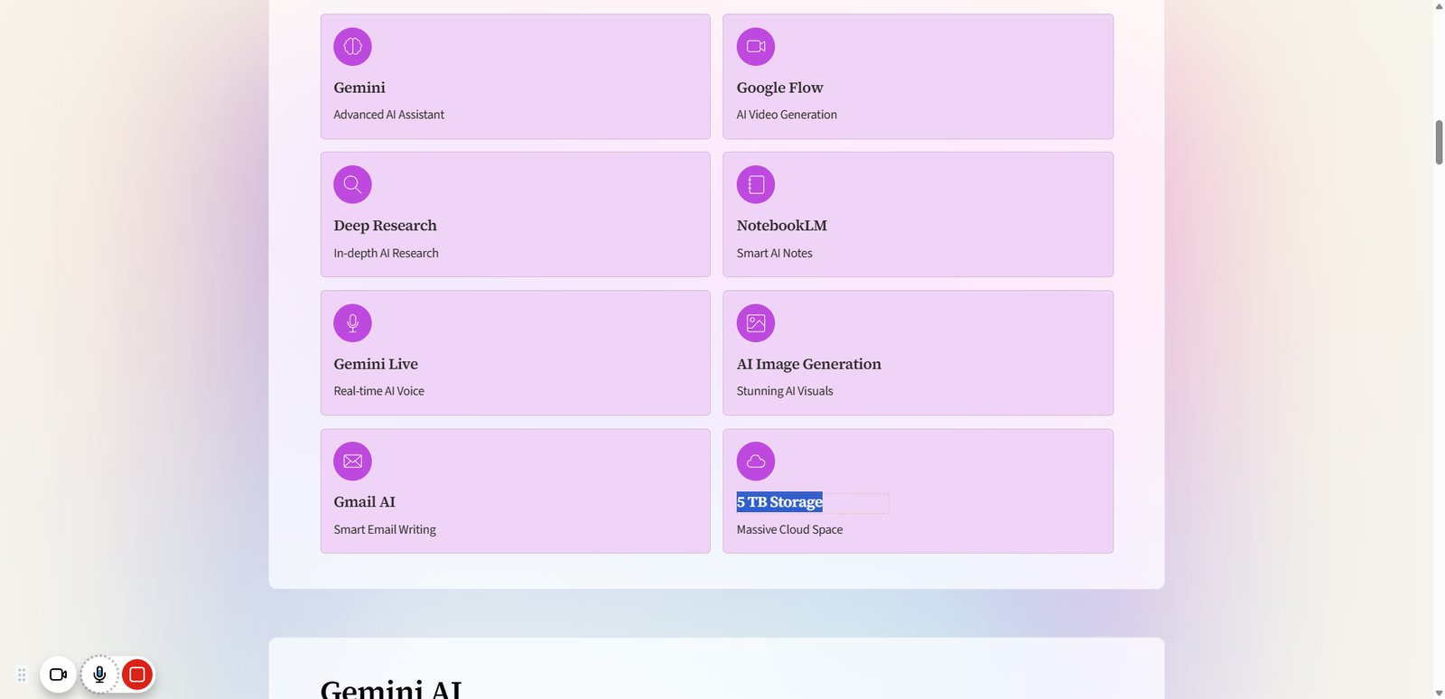Click the "Smart AI Notes" text
The width and height of the screenshot is (1445, 699).
pyautogui.click(x=775, y=253)
